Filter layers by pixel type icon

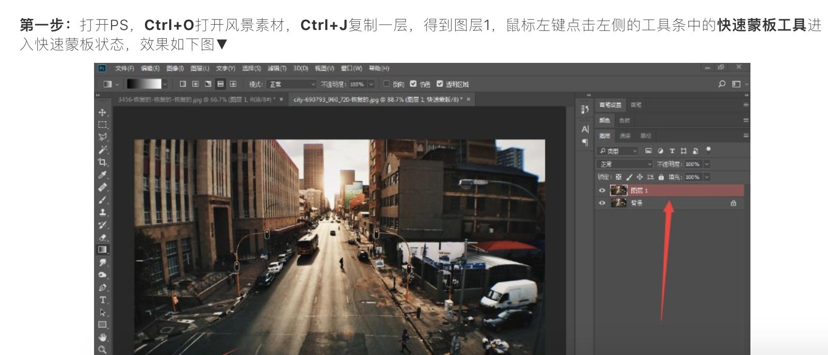tap(649, 151)
